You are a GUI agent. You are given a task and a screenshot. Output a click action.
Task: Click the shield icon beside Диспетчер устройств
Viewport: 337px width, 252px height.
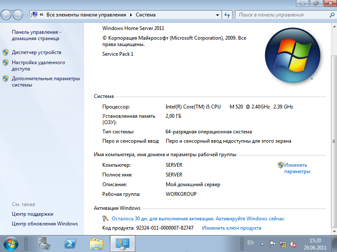pos(5,52)
